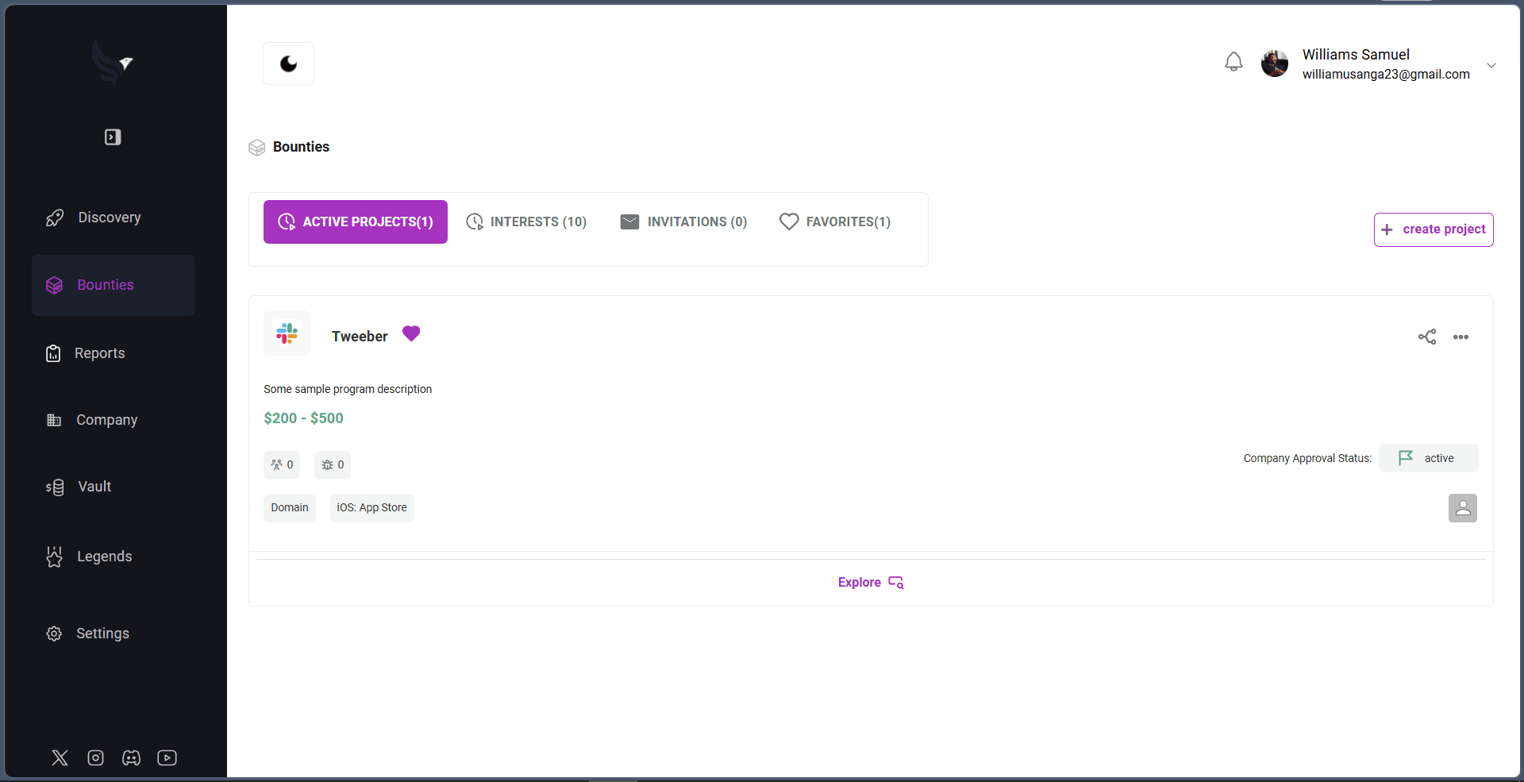Open Bounties in sidebar
1524x782 pixels.
click(x=113, y=285)
